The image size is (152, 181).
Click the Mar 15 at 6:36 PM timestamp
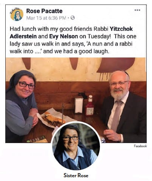[46, 18]
